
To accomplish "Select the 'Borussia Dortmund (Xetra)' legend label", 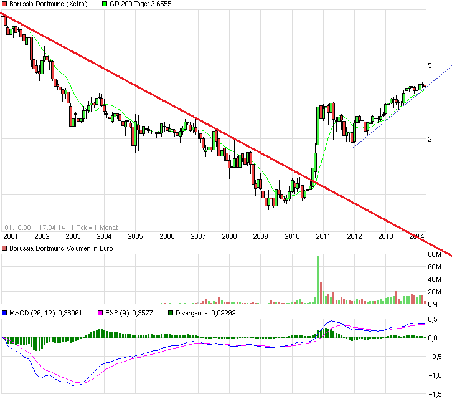I will (x=49, y=4).
